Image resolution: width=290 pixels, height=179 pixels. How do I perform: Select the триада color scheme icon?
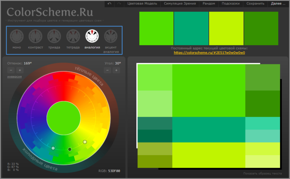54,36
